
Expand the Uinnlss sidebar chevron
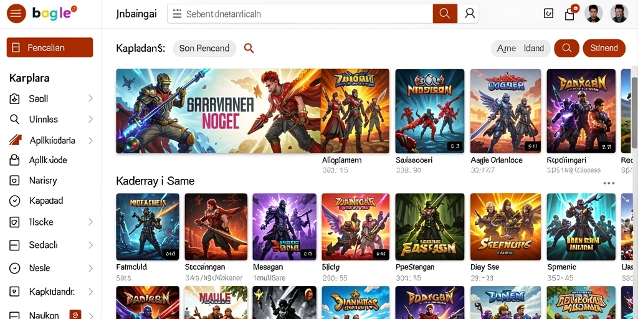click(90, 119)
